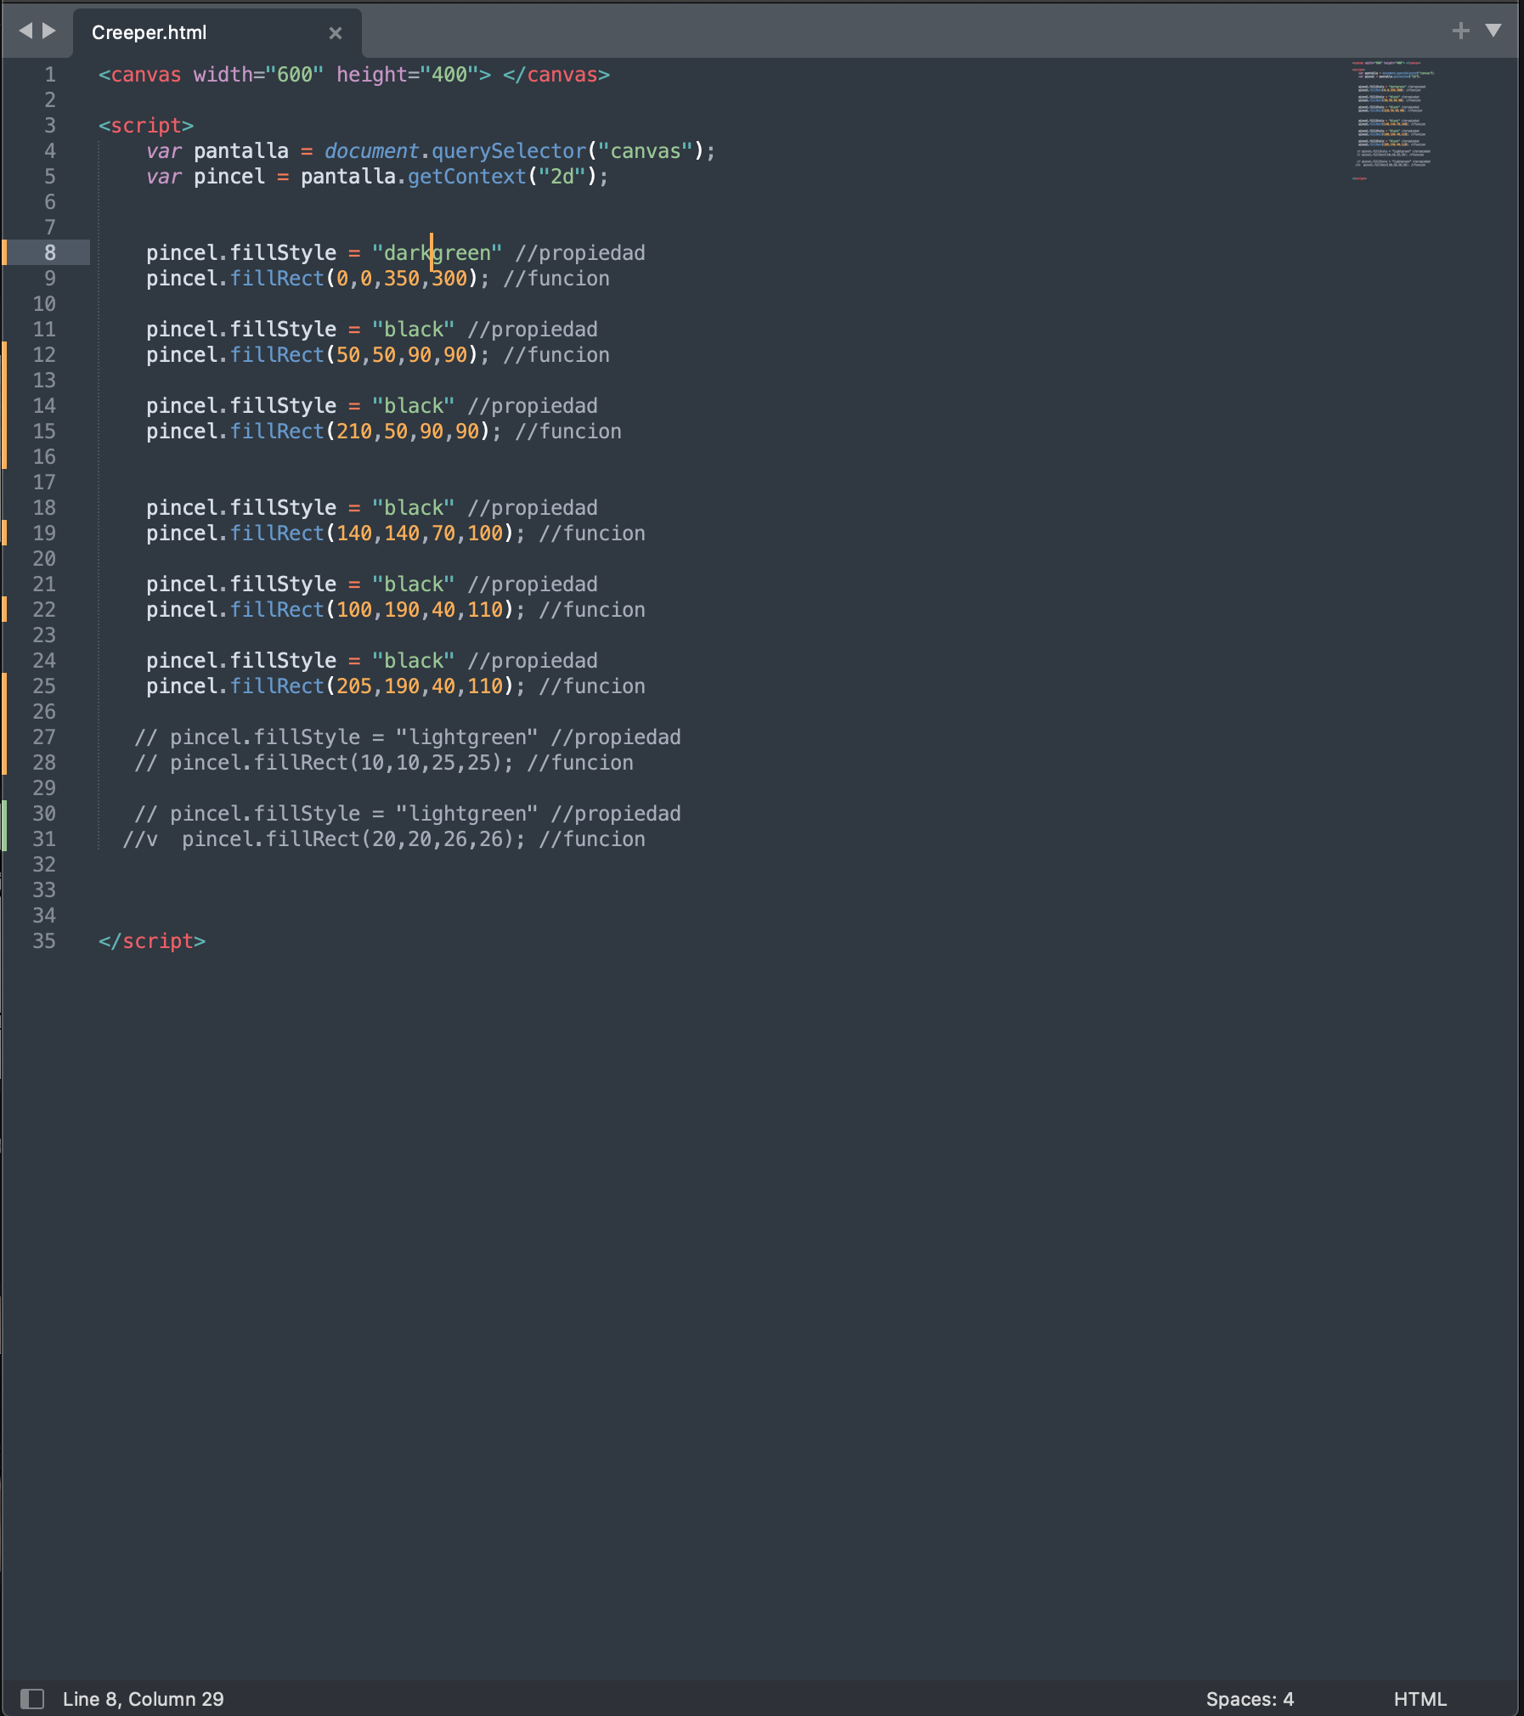Screen dimensions: 1524x1716
Task: Click line number 8 in the gutter
Action: (50, 253)
